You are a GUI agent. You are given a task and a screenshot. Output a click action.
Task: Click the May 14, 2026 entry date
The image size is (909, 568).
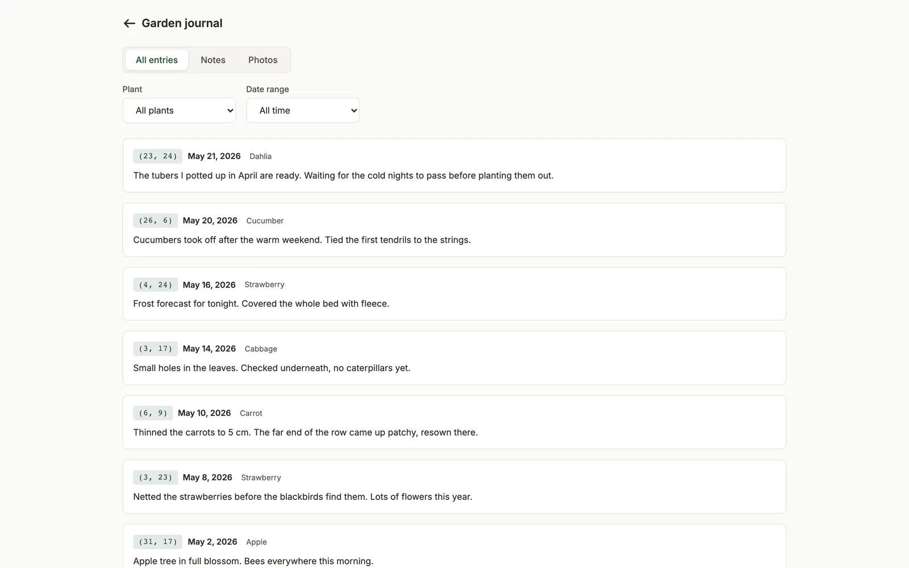[x=209, y=349]
